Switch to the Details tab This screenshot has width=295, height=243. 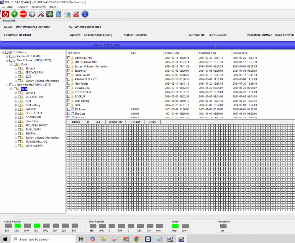click(153, 122)
